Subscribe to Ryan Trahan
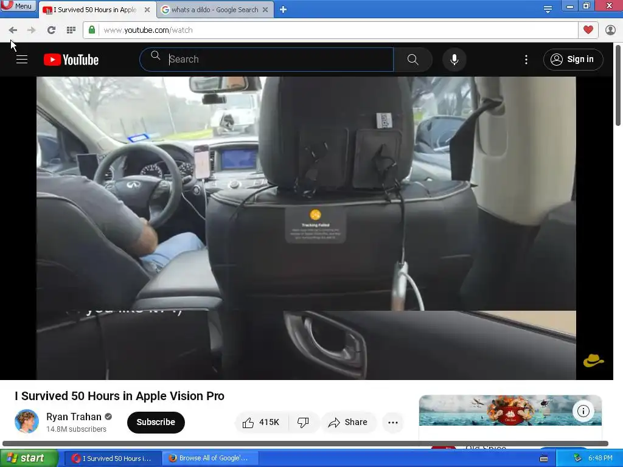The image size is (623, 467). click(156, 422)
